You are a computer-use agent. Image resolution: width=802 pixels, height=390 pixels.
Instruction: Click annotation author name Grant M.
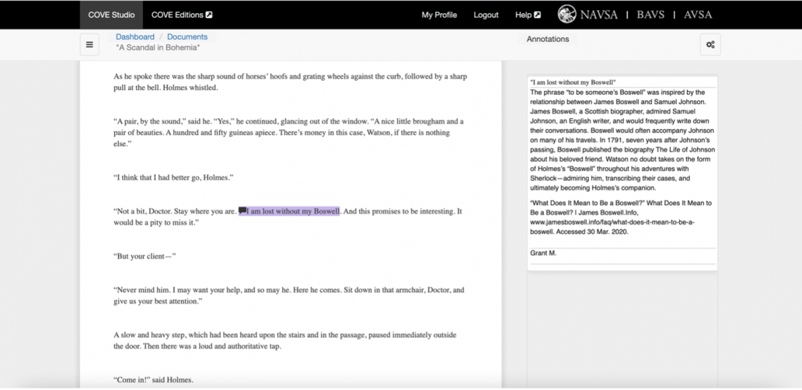click(543, 253)
